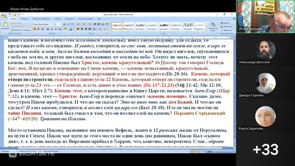Image resolution: width=295 pixels, height=166 pixels.
Task: Click the language indicator in the status bar
Action: [51, 151]
